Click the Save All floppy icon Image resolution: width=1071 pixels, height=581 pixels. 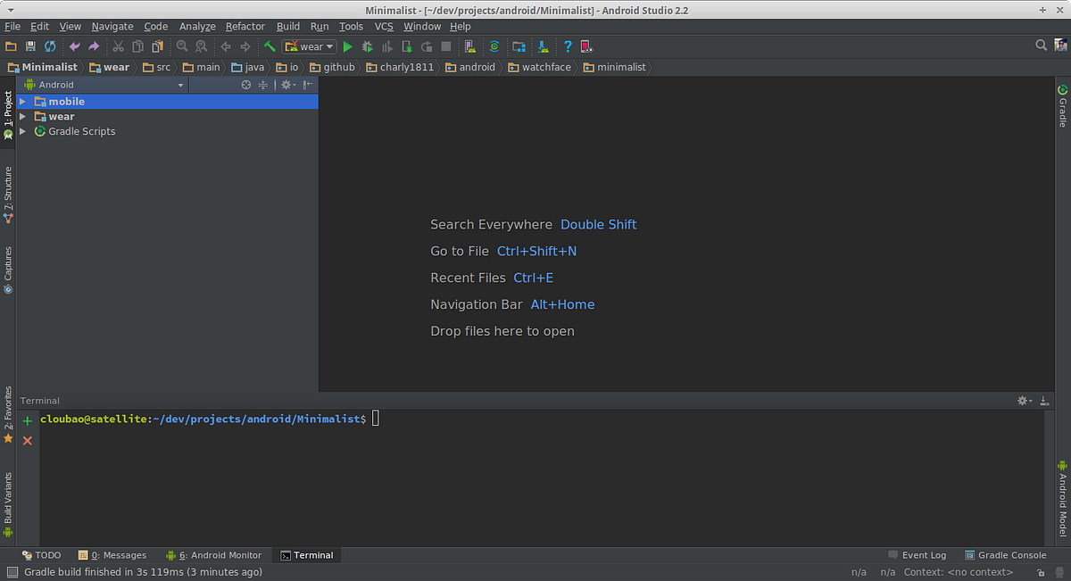(30, 46)
